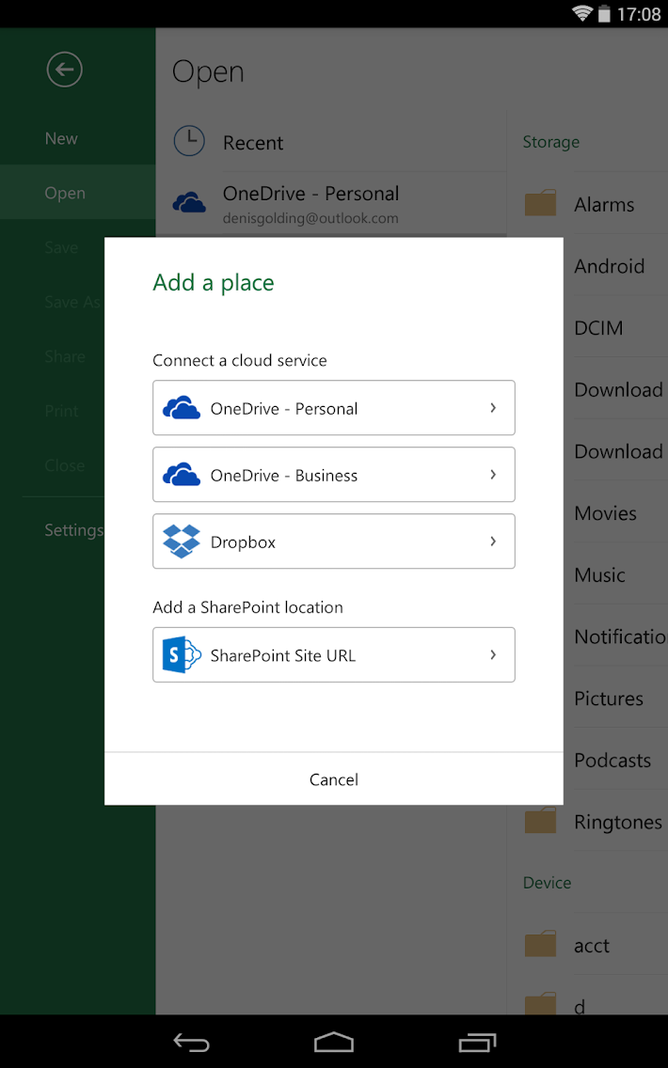Open the Ringtones folder
Screen dimensions: 668x1068
click(x=617, y=822)
